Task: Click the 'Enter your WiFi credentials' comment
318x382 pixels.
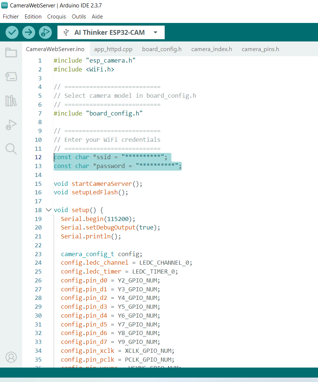Action: coord(107,140)
